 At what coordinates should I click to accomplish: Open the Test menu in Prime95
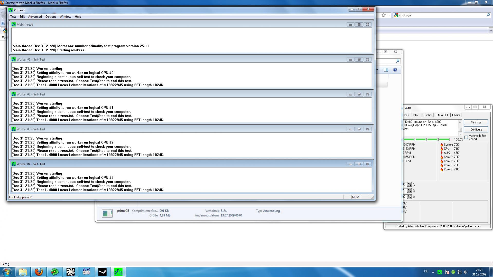(13, 17)
